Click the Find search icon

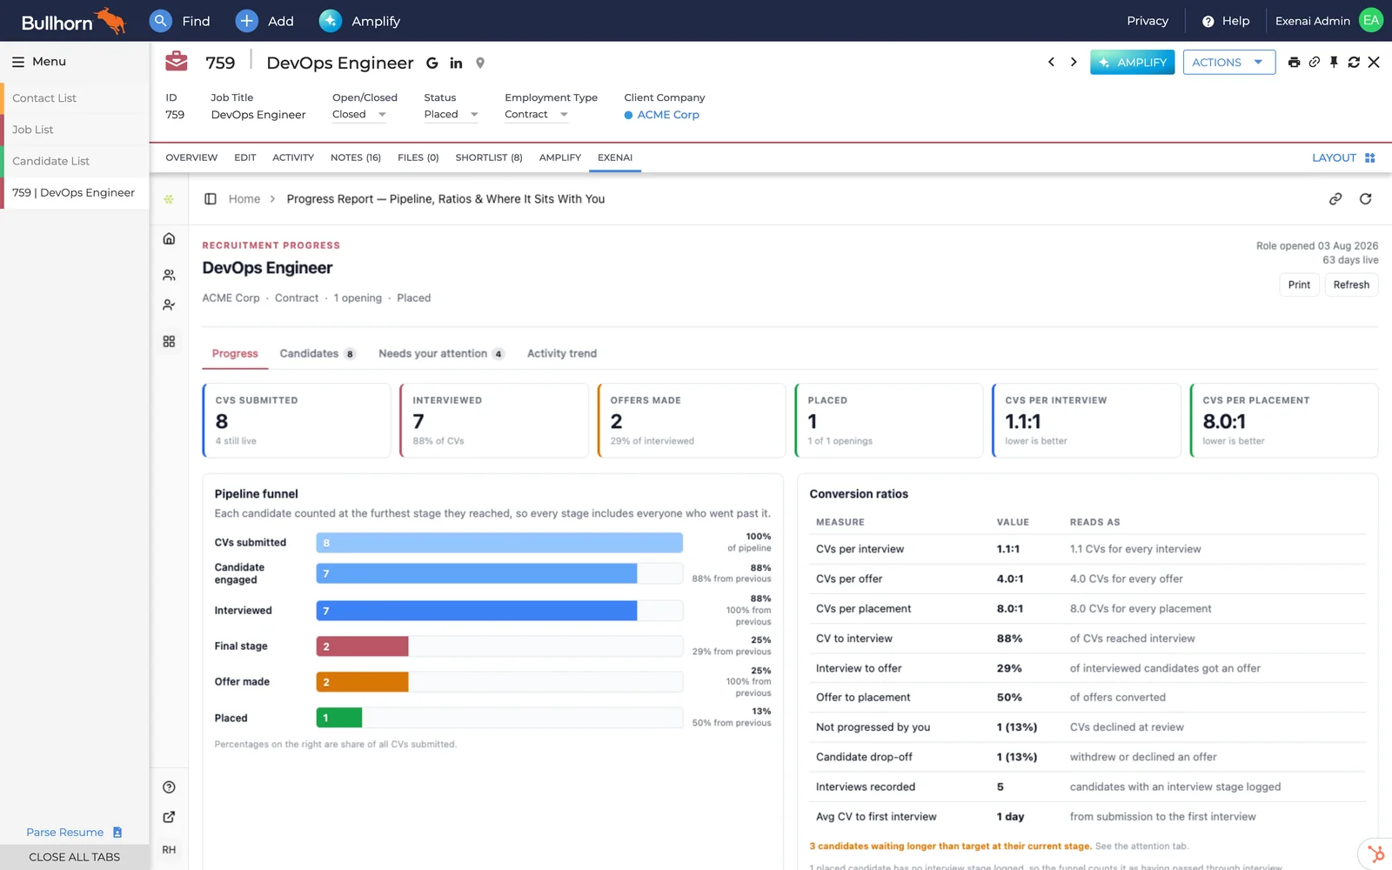tap(161, 21)
